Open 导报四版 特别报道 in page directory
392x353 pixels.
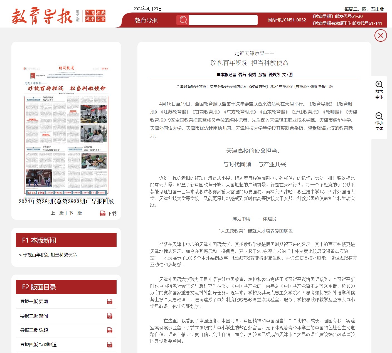pyautogui.click(x=38, y=344)
